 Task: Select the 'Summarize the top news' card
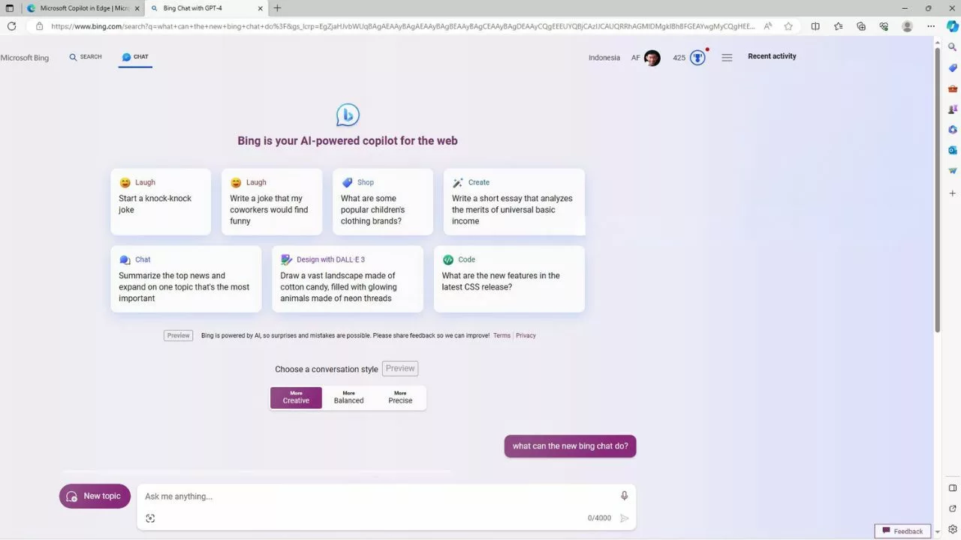tap(186, 279)
